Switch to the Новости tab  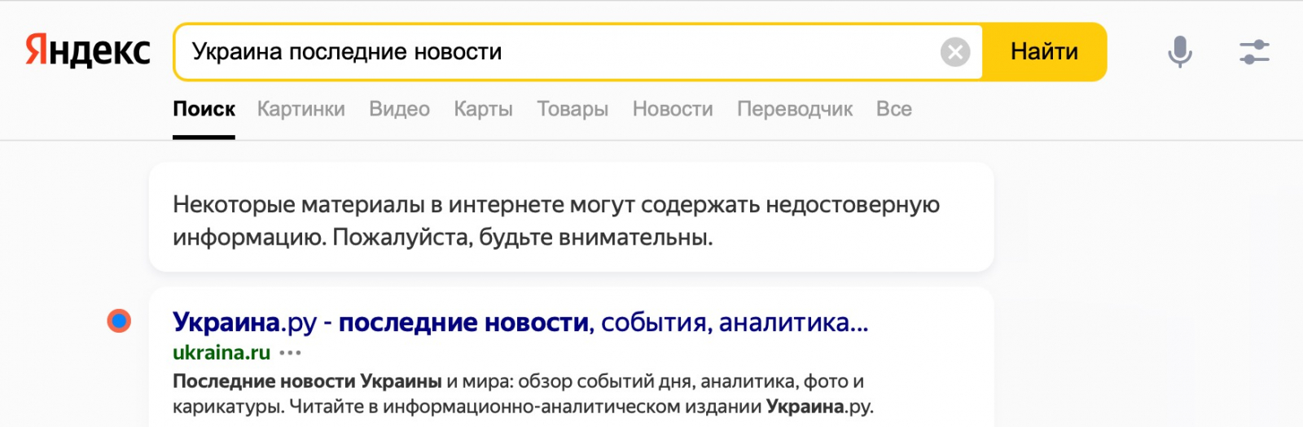coord(673,109)
